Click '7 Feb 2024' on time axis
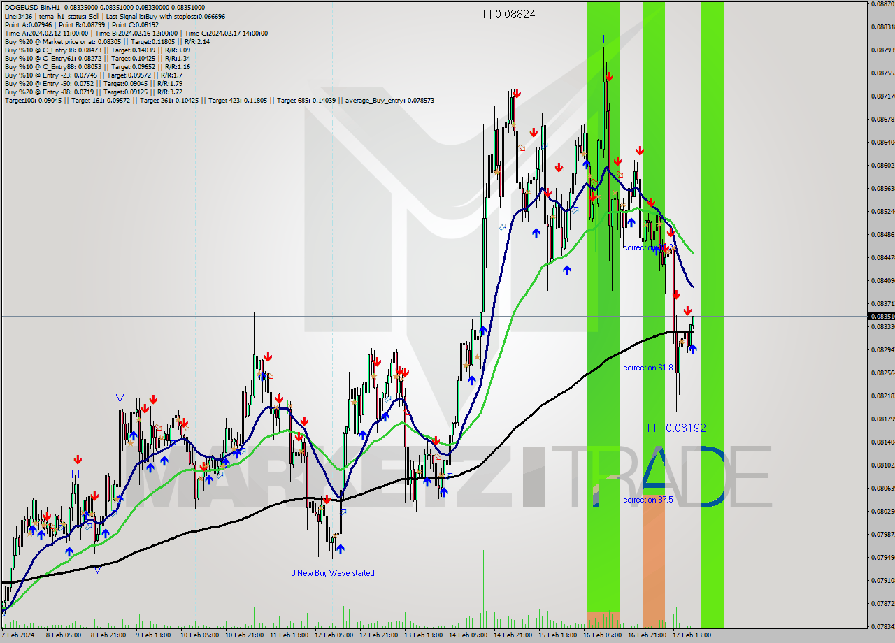This screenshot has width=895, height=643. 19,635
